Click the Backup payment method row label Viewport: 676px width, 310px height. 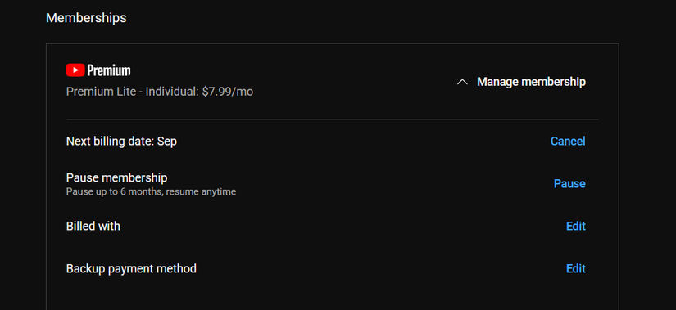131,268
